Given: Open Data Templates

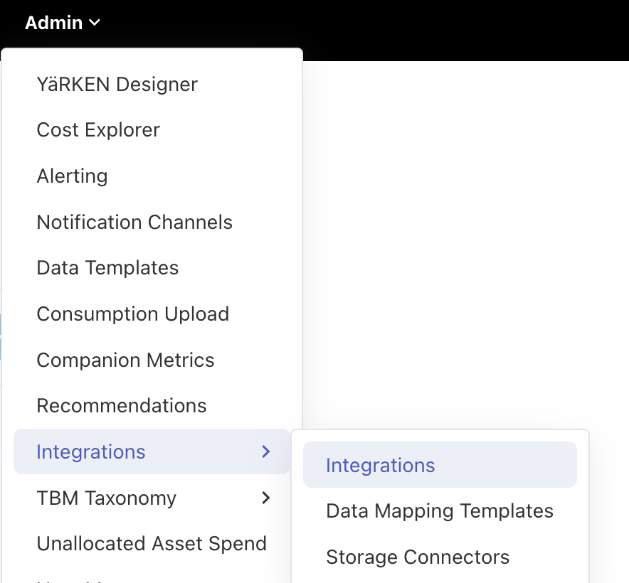Looking at the screenshot, I should point(107,268).
